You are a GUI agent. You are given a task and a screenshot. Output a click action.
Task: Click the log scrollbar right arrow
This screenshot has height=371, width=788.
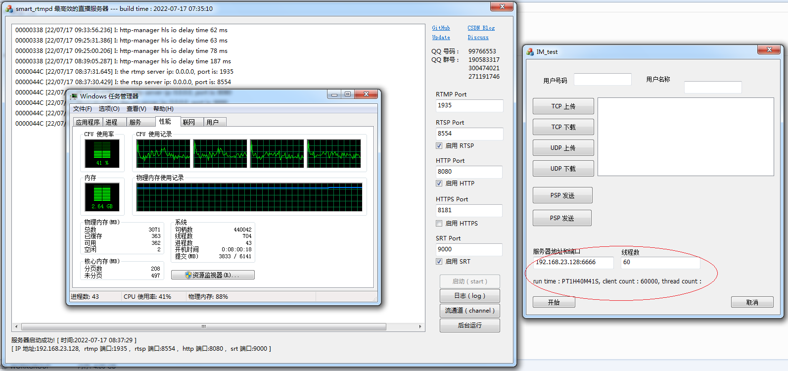420,326
